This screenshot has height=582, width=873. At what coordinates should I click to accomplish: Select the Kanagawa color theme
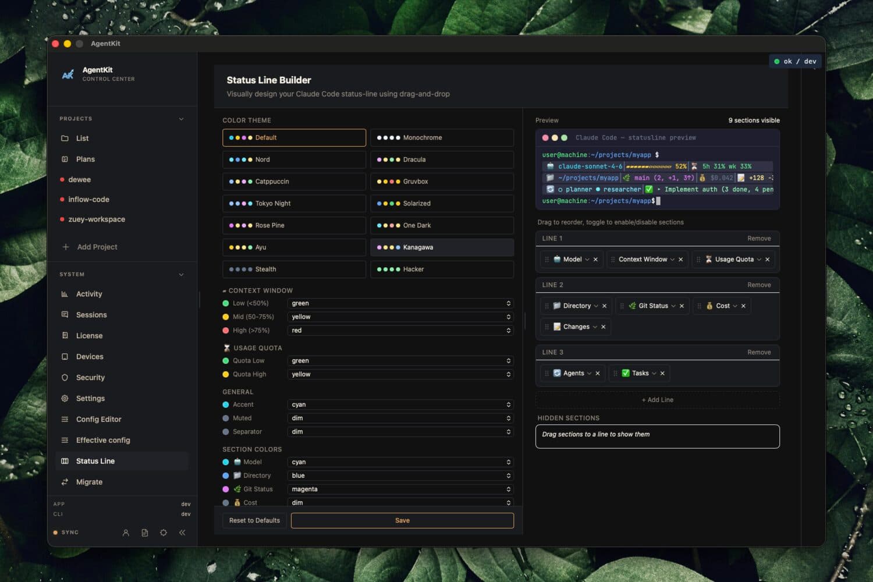click(442, 247)
